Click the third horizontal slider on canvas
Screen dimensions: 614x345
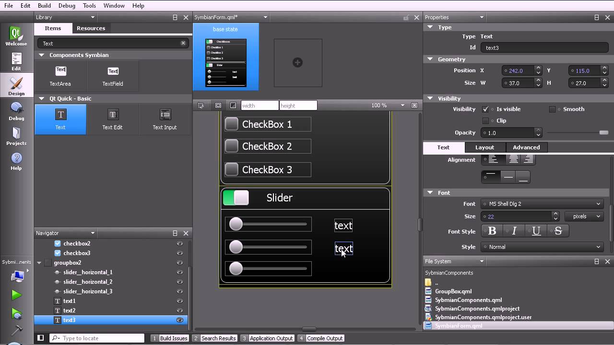pyautogui.click(x=268, y=268)
